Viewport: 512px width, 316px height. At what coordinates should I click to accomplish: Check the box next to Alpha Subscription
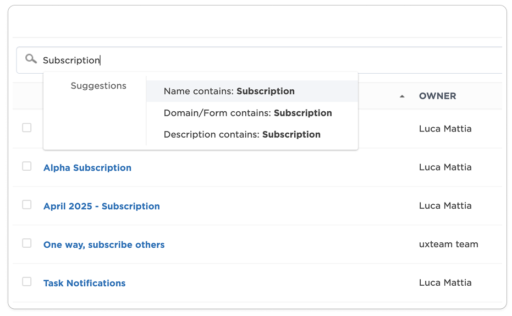(x=26, y=166)
